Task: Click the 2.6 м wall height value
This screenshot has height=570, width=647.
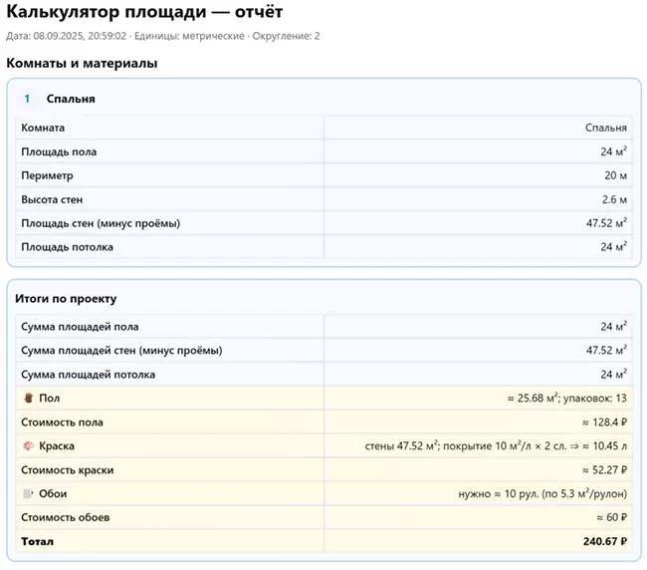Action: [614, 199]
